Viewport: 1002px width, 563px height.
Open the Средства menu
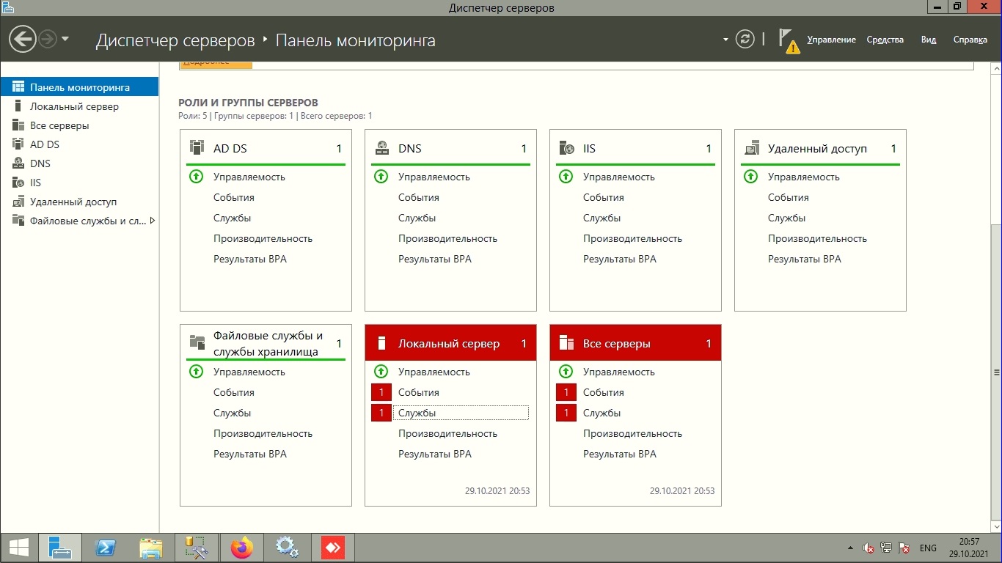(885, 40)
